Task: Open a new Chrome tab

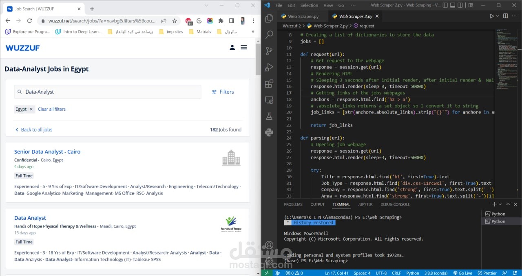Action: coord(92,9)
